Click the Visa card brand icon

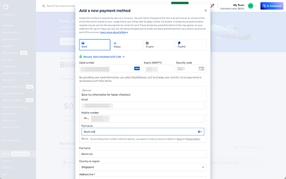point(137,68)
